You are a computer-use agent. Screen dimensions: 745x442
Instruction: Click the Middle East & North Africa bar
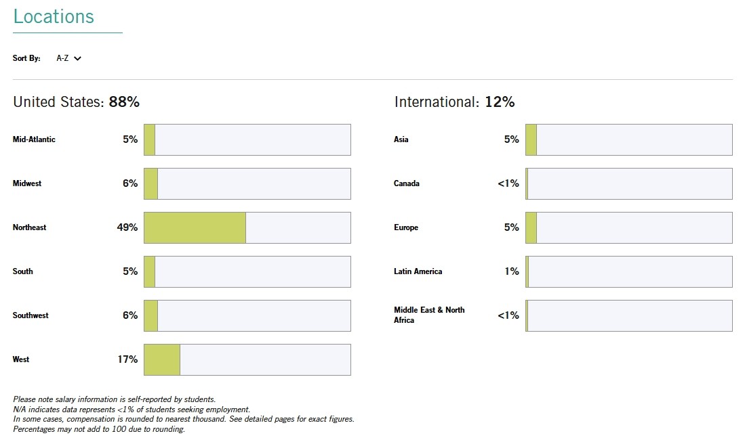(x=628, y=315)
